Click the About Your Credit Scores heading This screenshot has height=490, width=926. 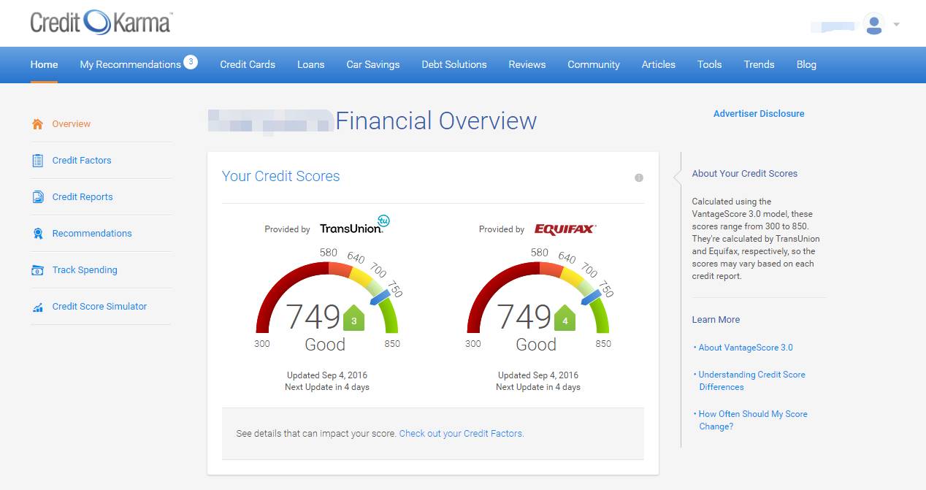point(745,174)
